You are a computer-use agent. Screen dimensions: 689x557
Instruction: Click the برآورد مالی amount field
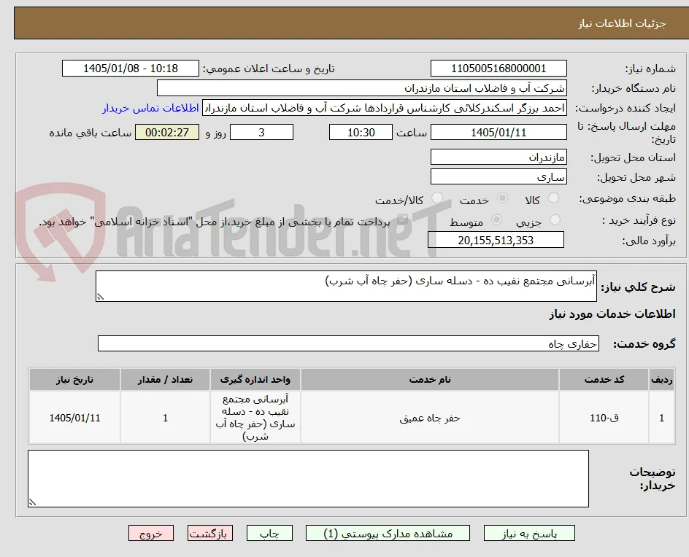pos(496,240)
